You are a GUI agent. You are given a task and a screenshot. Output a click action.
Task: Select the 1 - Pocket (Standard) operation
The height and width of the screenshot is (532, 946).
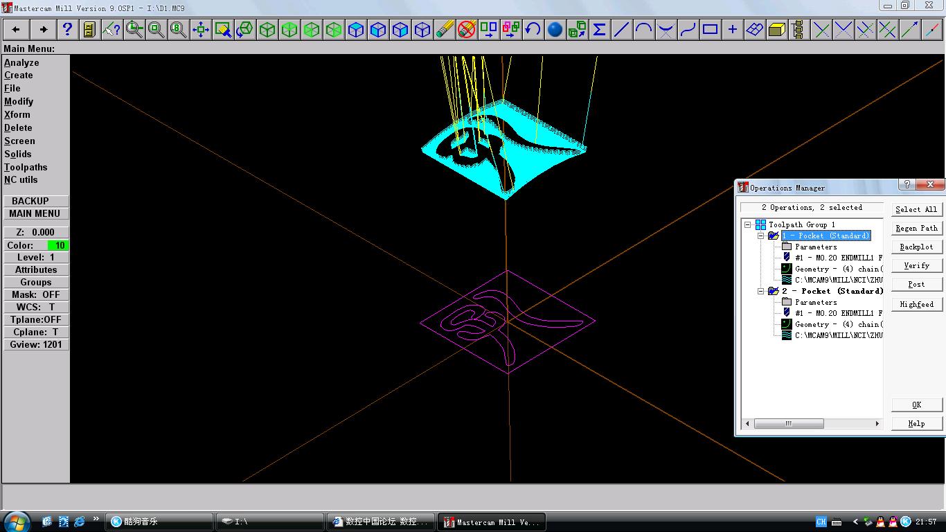(826, 236)
